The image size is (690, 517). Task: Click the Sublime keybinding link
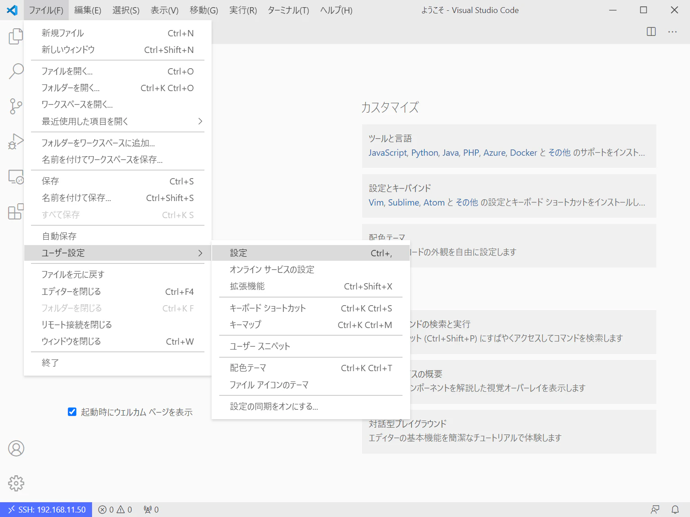(403, 202)
